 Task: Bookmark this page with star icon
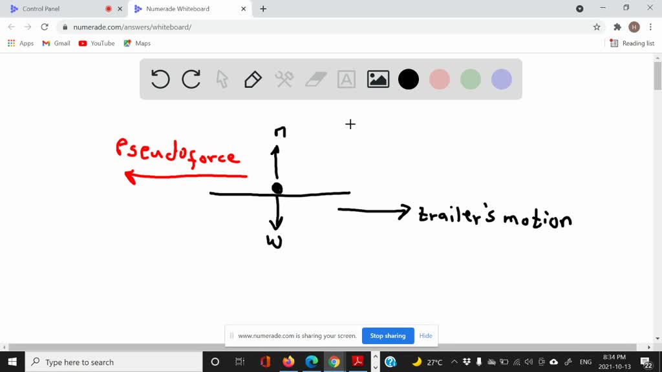[597, 27]
